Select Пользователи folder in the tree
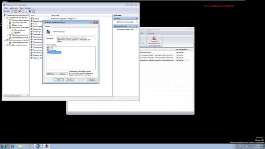 tap(20, 30)
